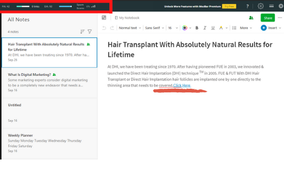Screen dimensions: 284x191
Task: Open the font size 16 dropdown
Action: coord(173,28)
